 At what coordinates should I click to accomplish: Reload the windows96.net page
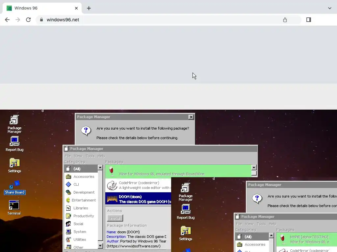tap(28, 20)
